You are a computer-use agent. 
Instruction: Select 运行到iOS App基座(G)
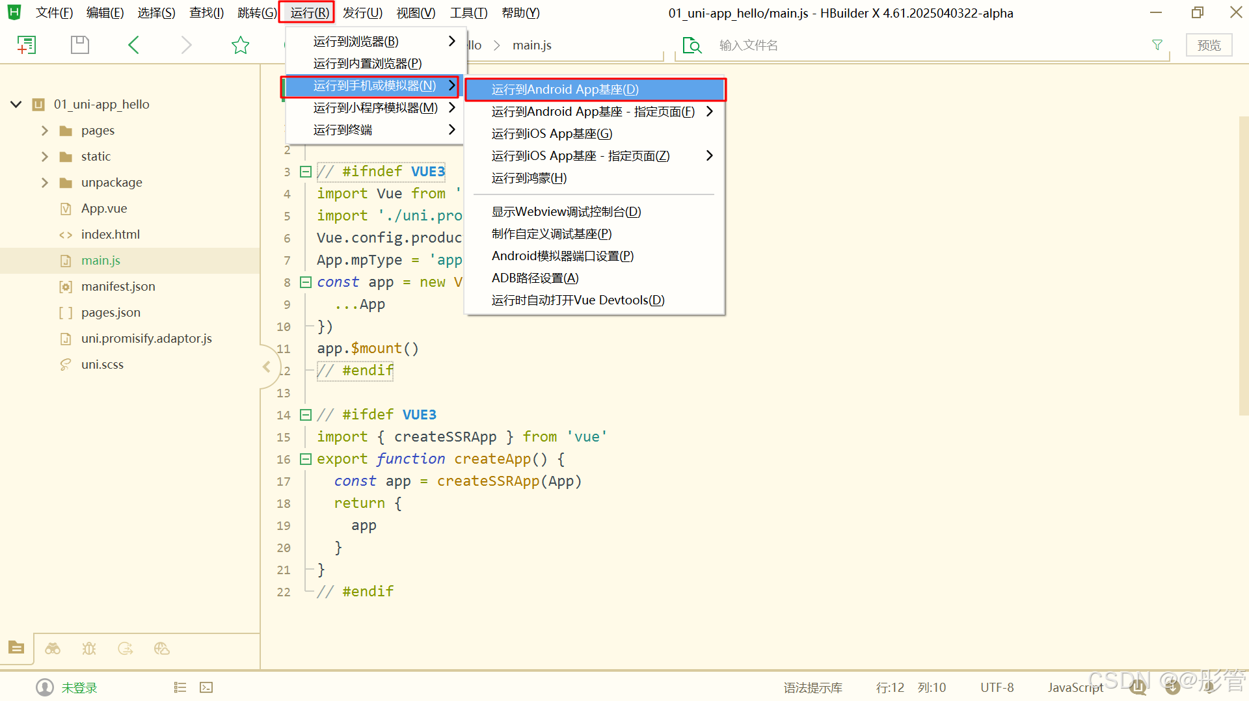595,134
